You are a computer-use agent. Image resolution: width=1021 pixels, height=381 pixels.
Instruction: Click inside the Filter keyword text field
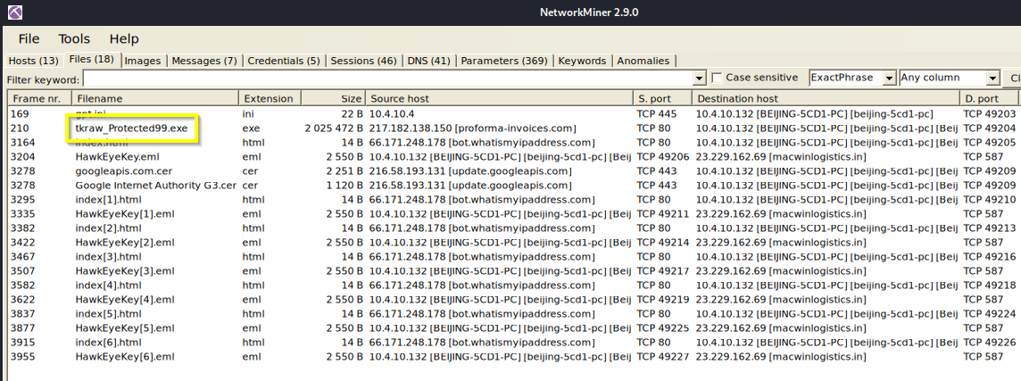pos(384,79)
